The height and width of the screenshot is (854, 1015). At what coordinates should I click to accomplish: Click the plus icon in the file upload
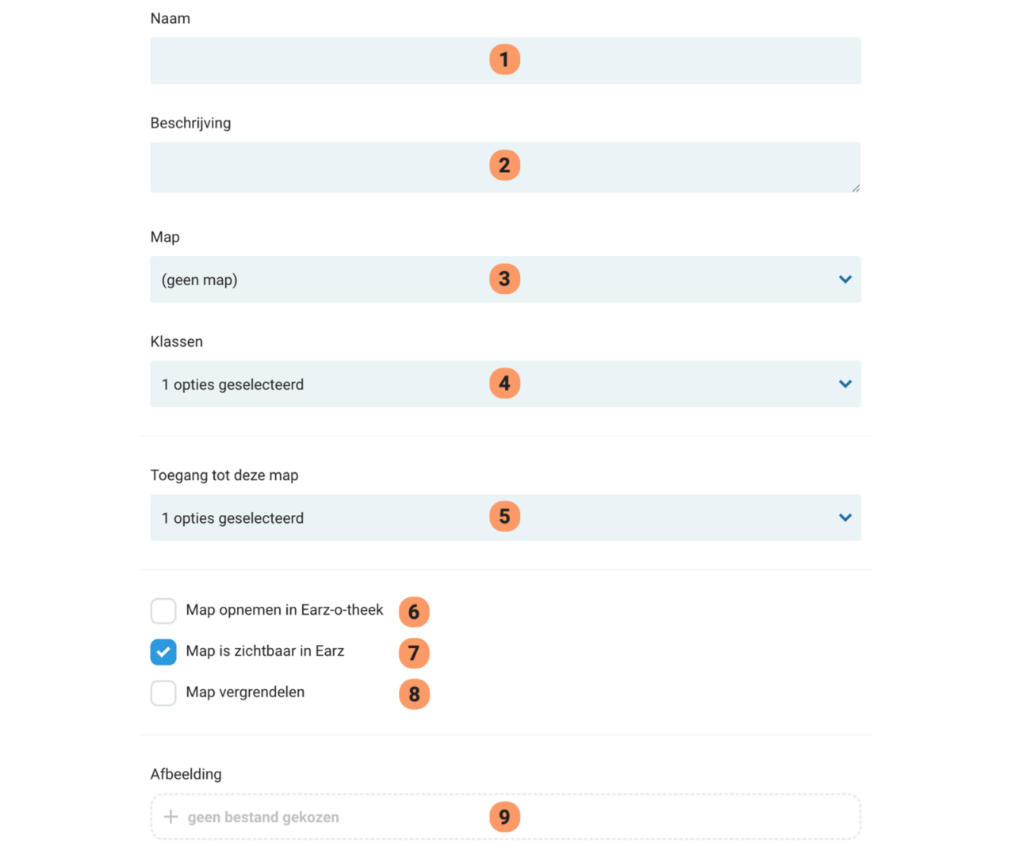point(170,817)
